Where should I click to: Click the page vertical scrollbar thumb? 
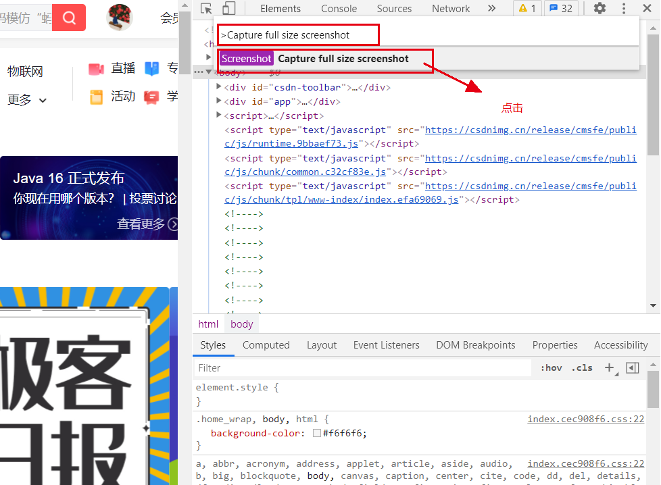tap(185, 42)
